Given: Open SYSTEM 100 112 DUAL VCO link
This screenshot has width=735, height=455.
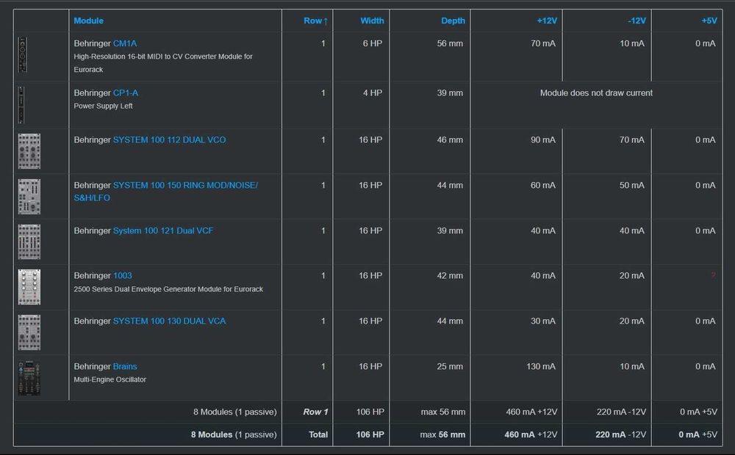Looking at the screenshot, I should click(169, 140).
